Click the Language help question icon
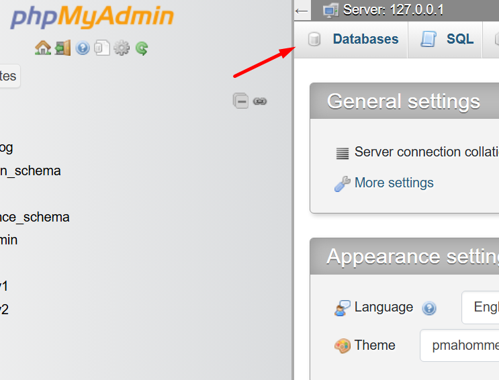This screenshot has height=380, width=499. click(429, 308)
